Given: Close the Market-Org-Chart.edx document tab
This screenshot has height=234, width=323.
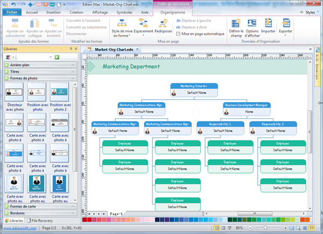Looking at the screenshot, I should point(137,49).
